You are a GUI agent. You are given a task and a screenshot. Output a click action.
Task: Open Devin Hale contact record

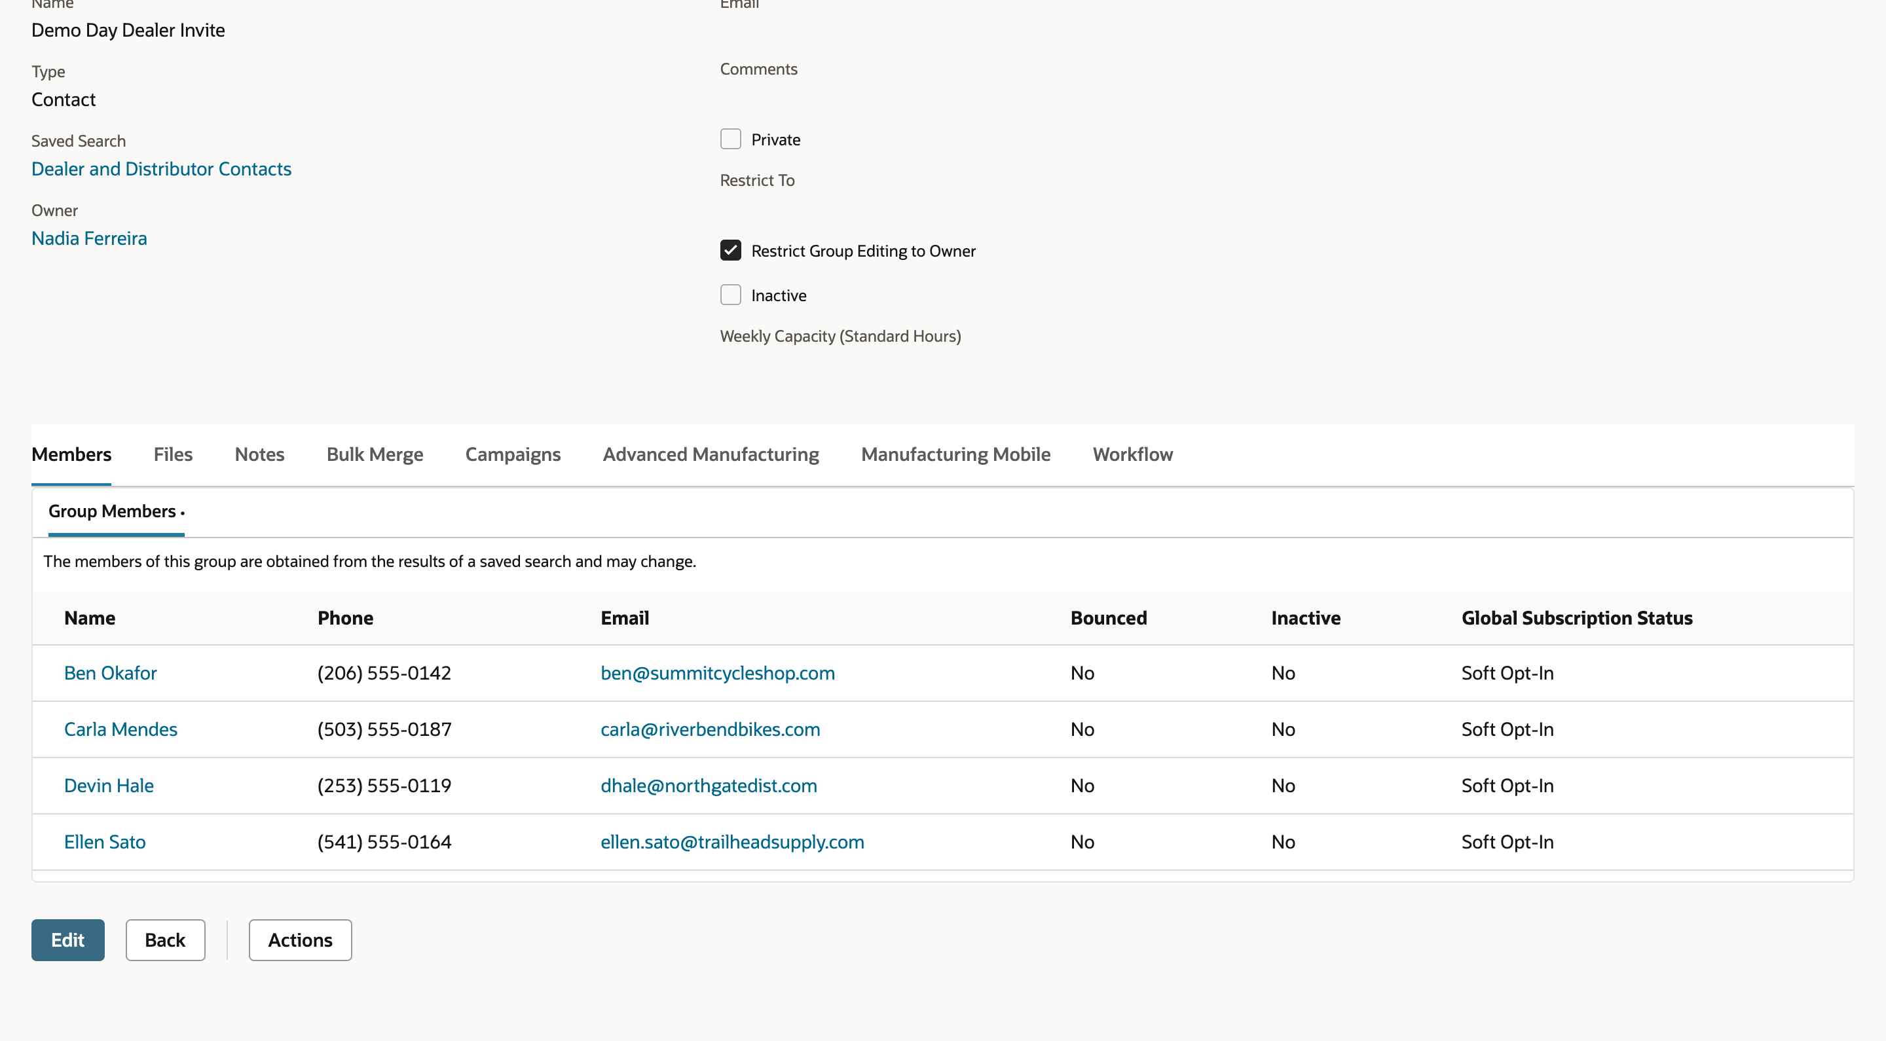(x=109, y=786)
